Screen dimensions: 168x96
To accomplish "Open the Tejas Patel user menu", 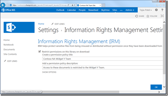I will (146, 10).
